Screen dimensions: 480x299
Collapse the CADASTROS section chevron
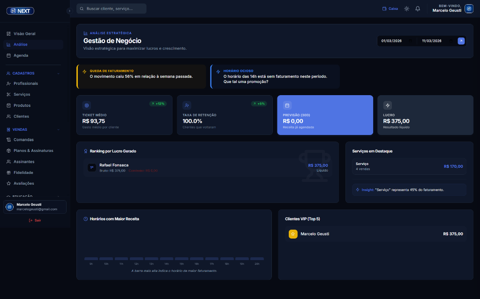tap(59, 74)
